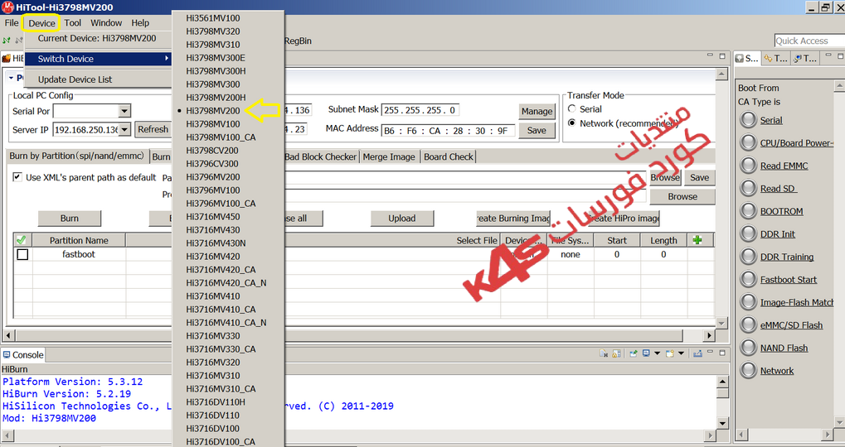Click the Refresh button
This screenshot has width=845, height=447.
[153, 129]
